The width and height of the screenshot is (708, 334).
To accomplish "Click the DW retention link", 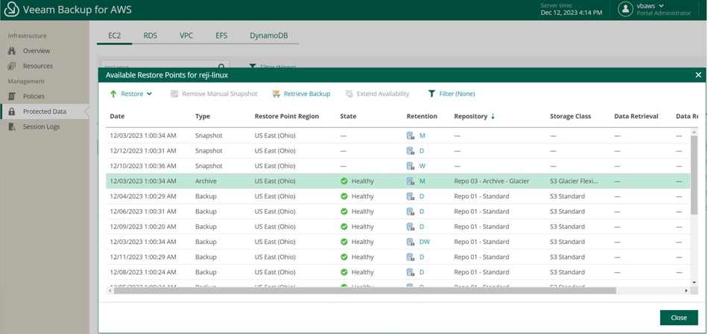I will (425, 242).
